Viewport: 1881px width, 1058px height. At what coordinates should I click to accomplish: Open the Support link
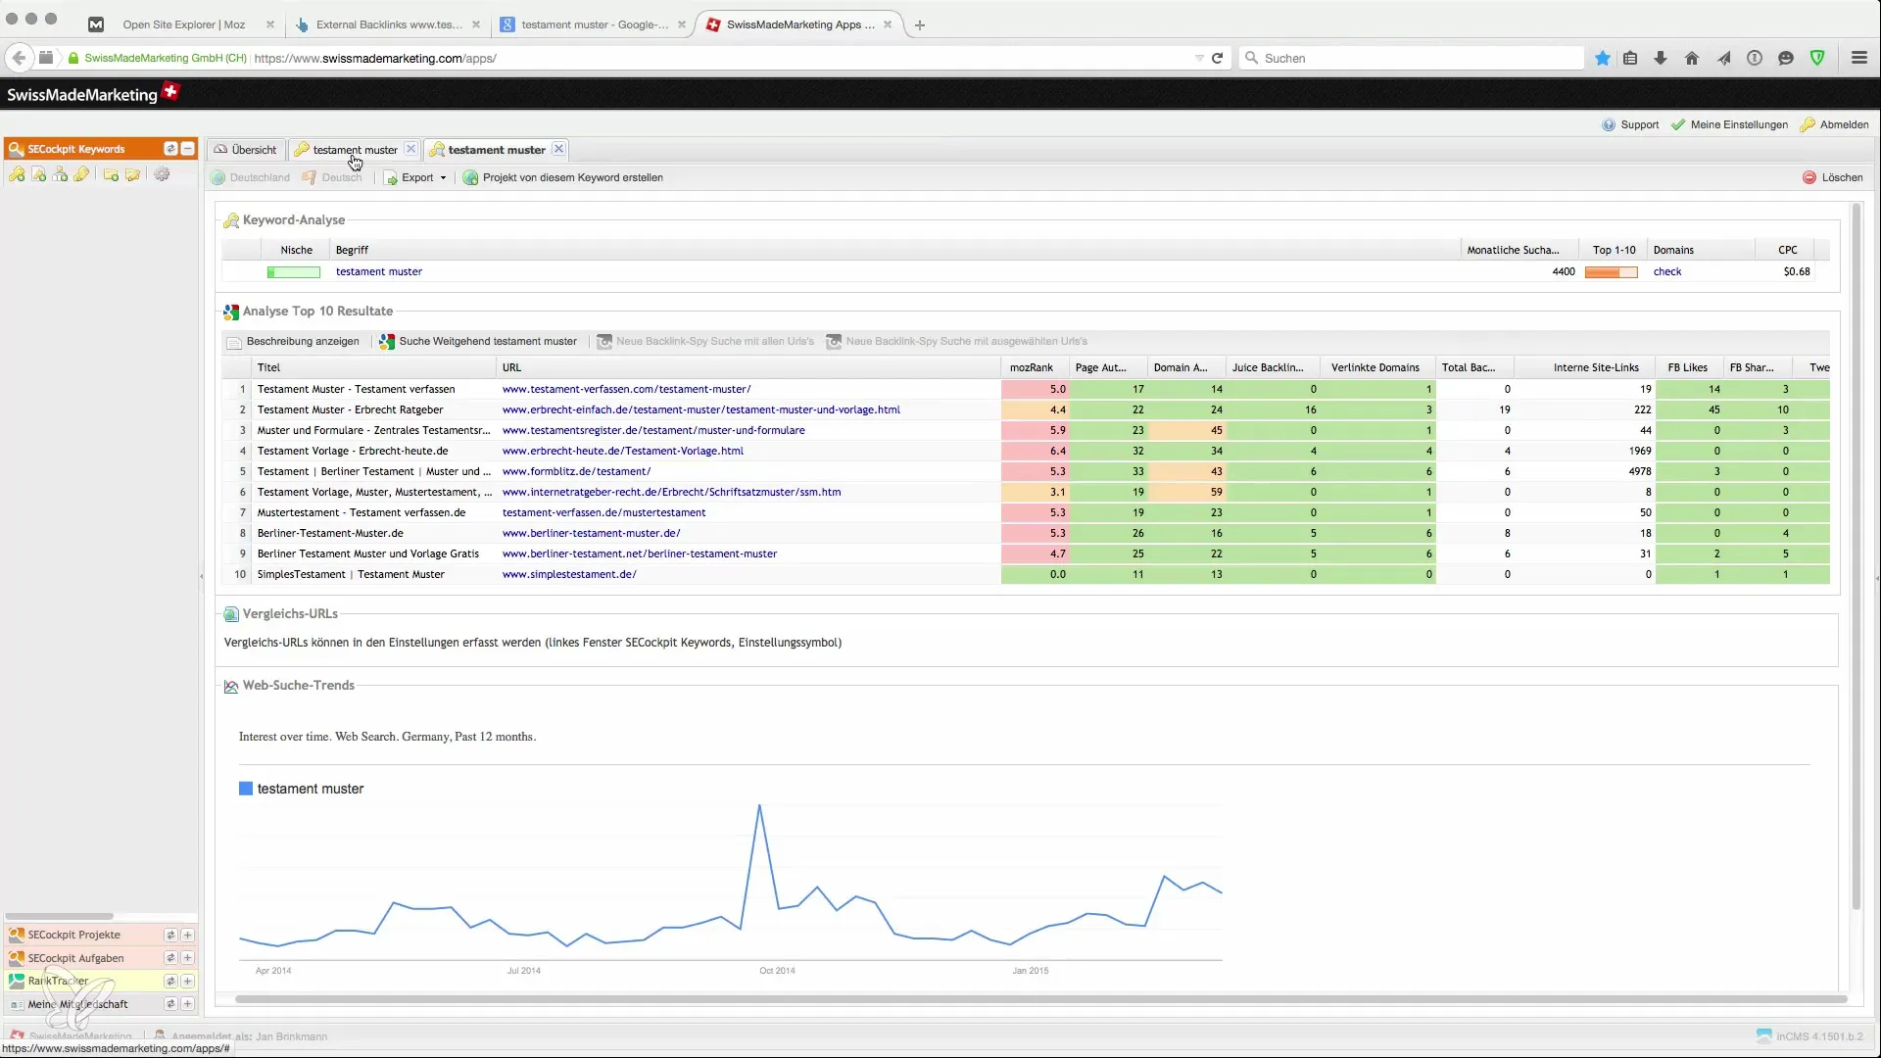click(1630, 124)
